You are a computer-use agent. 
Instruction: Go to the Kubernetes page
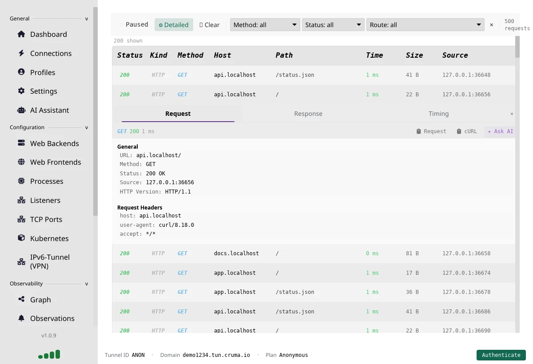pyautogui.click(x=49, y=238)
